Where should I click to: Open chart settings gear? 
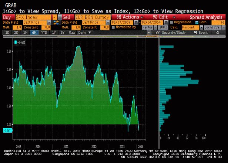tap(218, 33)
